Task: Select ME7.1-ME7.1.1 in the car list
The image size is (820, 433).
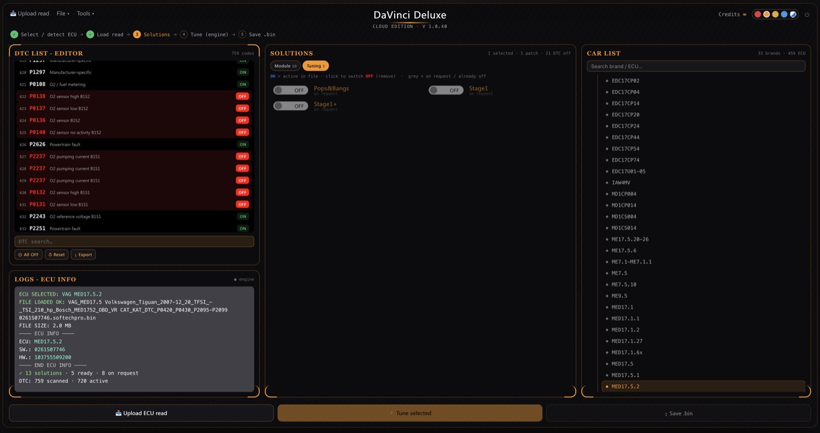Action: click(x=704, y=262)
